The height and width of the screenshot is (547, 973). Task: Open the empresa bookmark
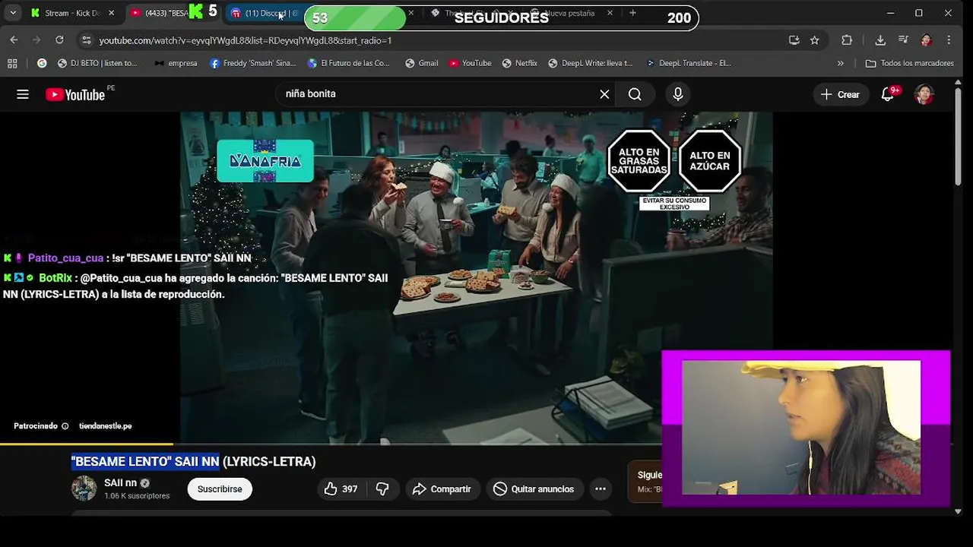(x=176, y=63)
